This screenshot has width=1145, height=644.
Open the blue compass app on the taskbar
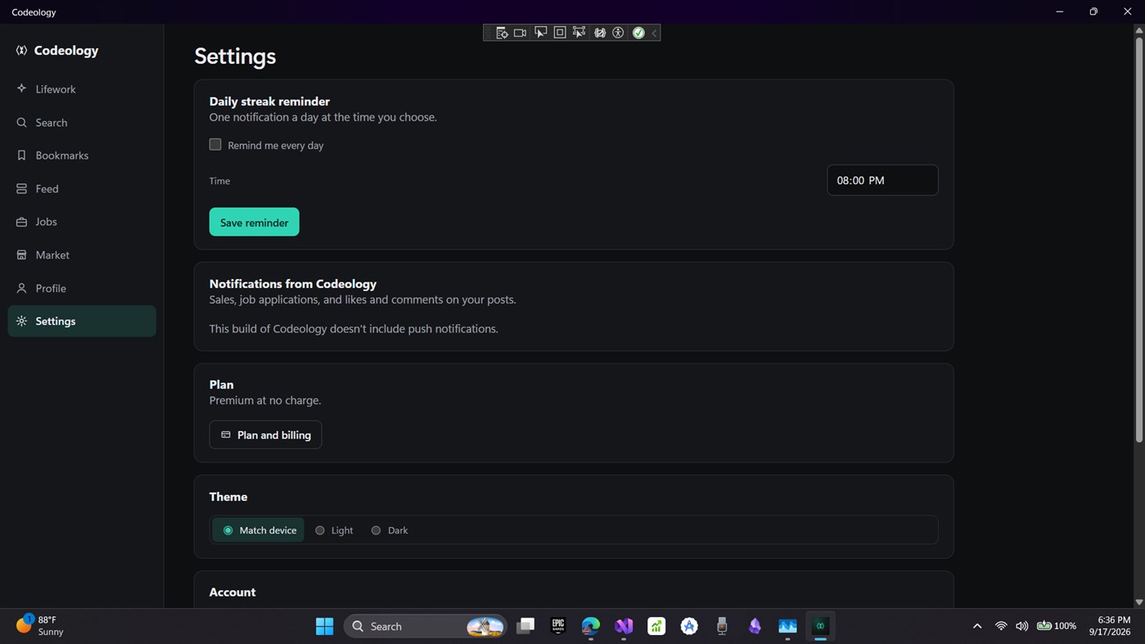click(689, 626)
